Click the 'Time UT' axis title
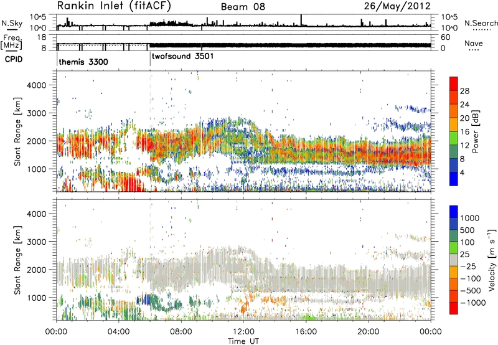Screen dimensions: 498x345 [243, 341]
